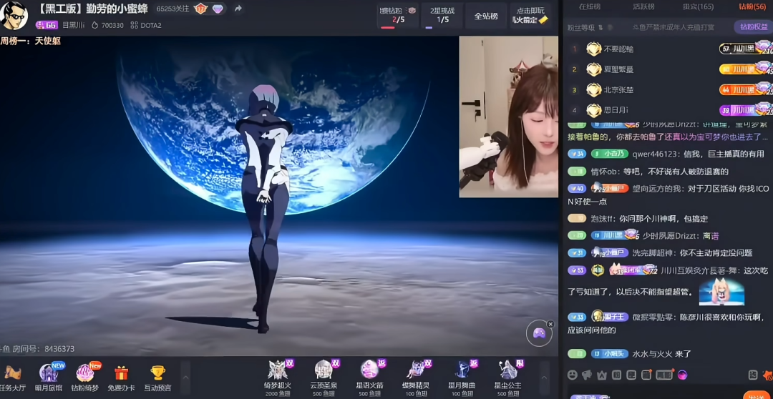773x399 pixels.
Task: Open the emoji smiley picker in chat
Action: (573, 375)
